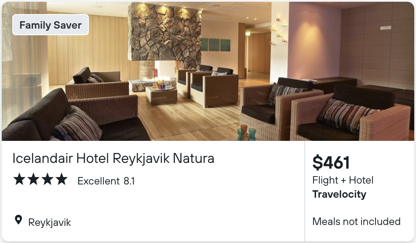Click the teal wall art panels in photo
Image resolution: width=416 pixels, height=243 pixels.
215,44
